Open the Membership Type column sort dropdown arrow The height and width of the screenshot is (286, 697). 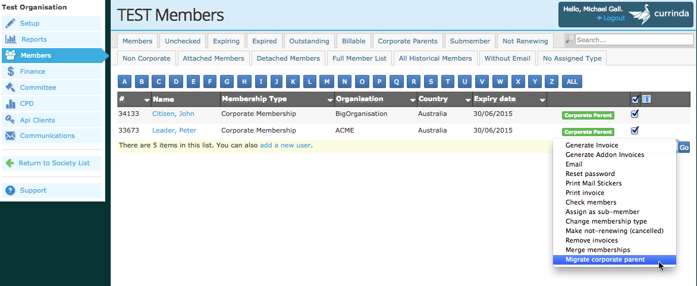(x=330, y=100)
